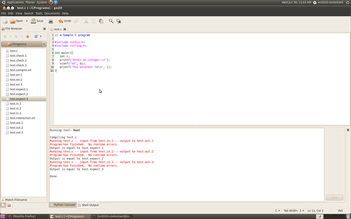Open the Tab Width dropdown in status bar
Image resolution: width=351 pixels, height=219 pixels.
[x=294, y=211]
